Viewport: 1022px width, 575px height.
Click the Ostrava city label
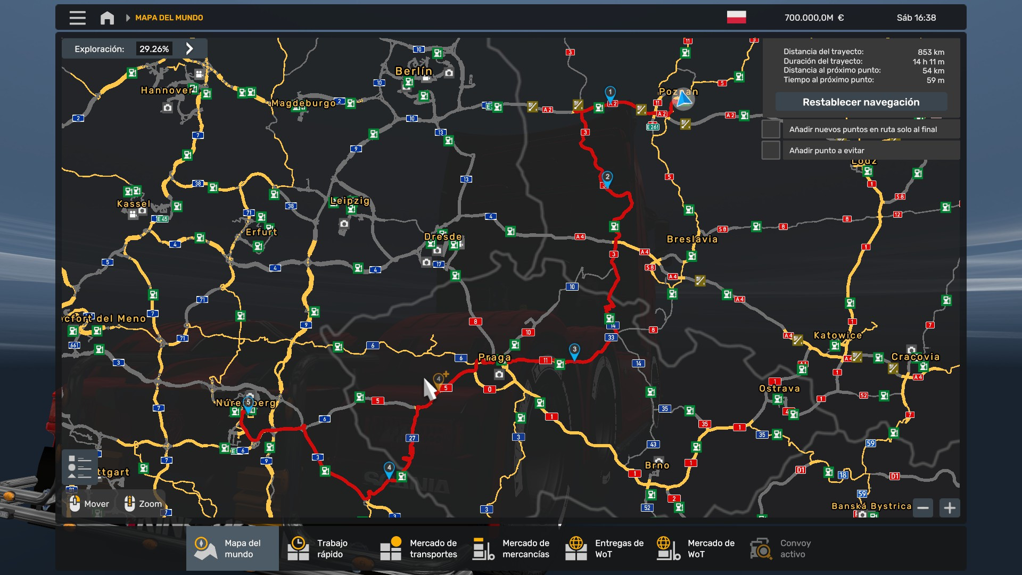779,388
